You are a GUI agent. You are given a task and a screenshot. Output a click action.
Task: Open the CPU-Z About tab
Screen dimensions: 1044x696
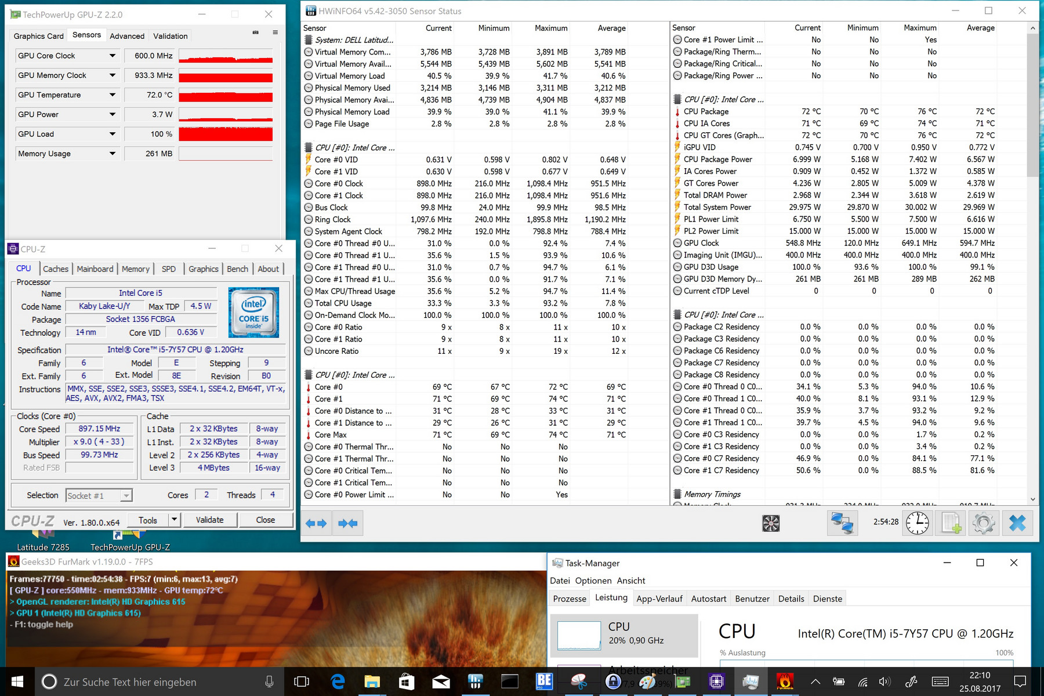click(269, 269)
